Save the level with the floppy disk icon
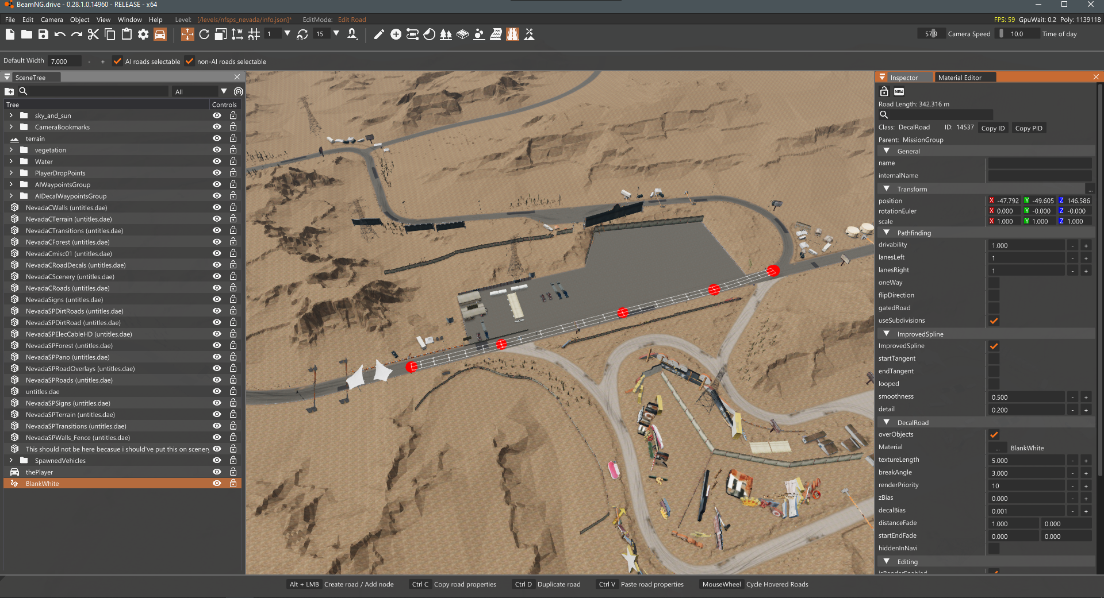This screenshot has height=598, width=1104. pyautogui.click(x=43, y=34)
